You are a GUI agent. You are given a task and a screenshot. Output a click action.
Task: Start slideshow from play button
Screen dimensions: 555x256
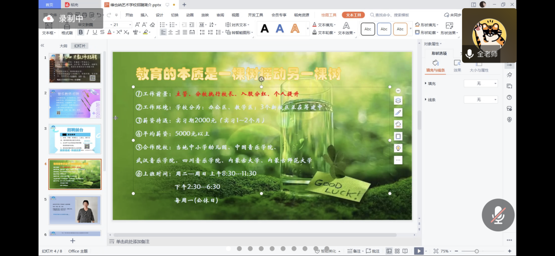pos(419,251)
